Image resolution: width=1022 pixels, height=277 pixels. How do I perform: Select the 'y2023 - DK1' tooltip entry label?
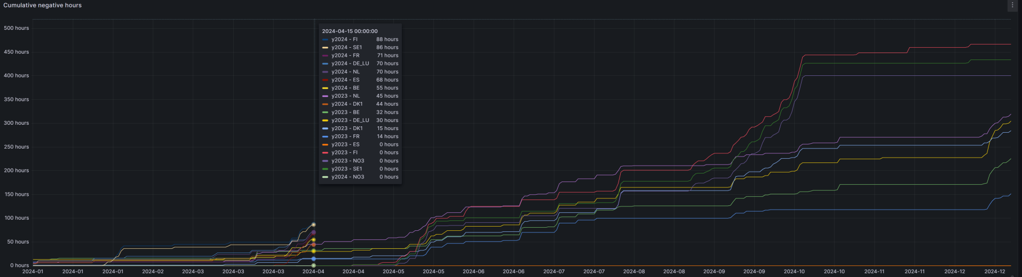point(347,128)
